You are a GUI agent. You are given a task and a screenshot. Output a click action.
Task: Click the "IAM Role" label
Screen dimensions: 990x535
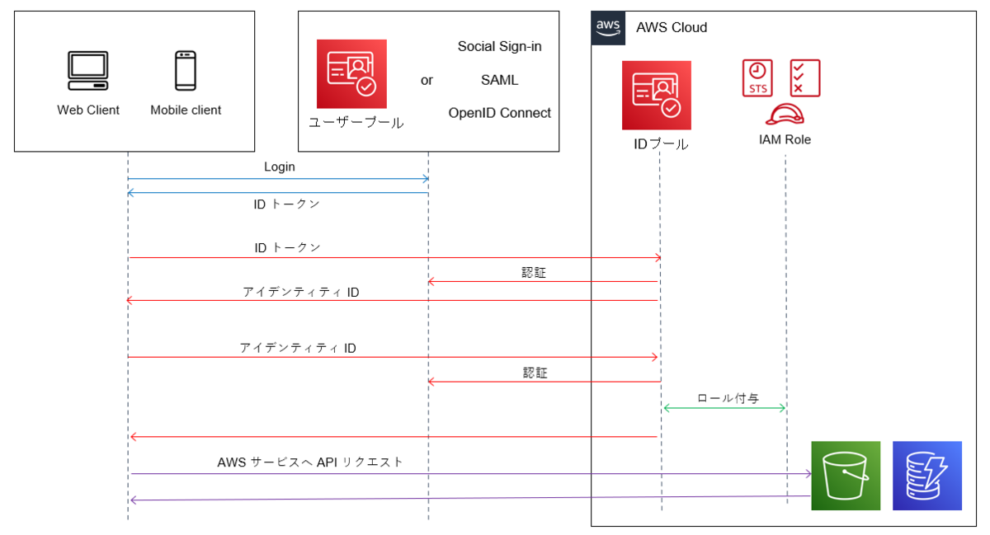[x=785, y=139]
